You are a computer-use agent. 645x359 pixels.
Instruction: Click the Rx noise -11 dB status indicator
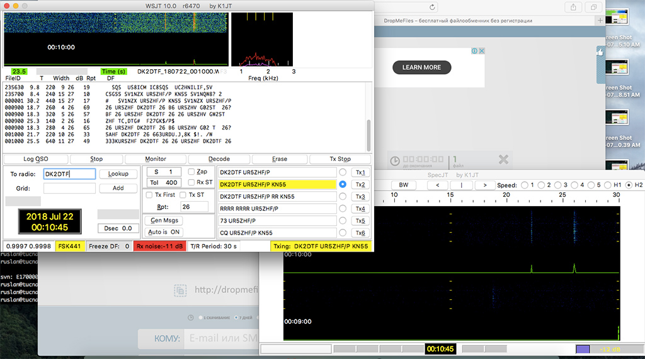coord(159,246)
